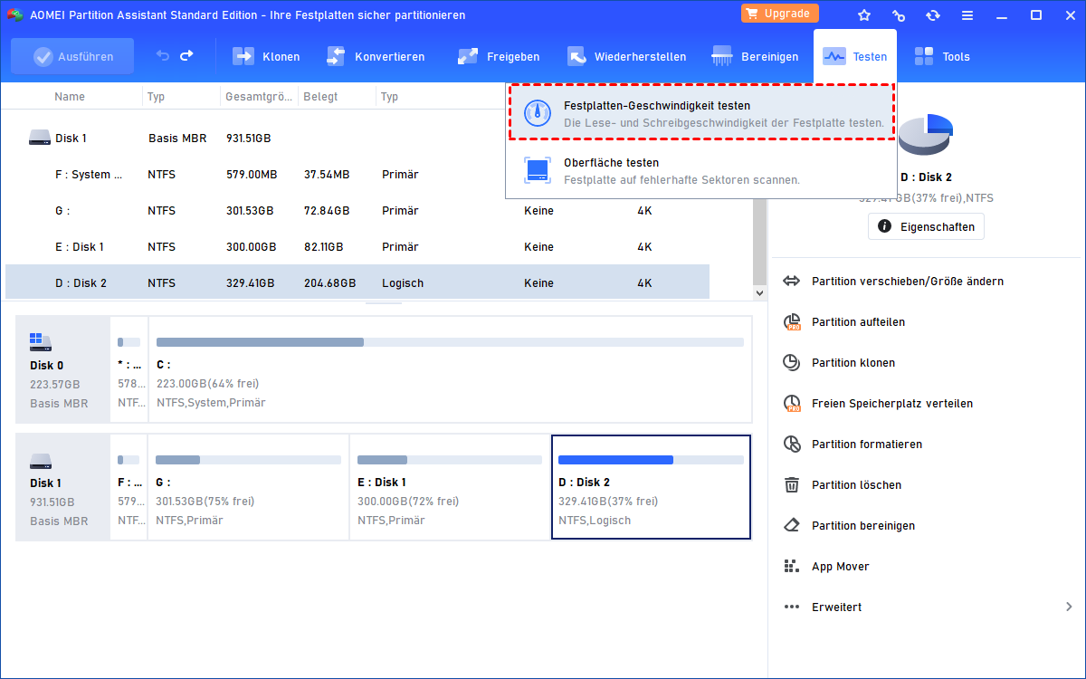Viewport: 1086px width, 679px height.
Task: Open the Freigeben toolbar menu
Action: (498, 56)
